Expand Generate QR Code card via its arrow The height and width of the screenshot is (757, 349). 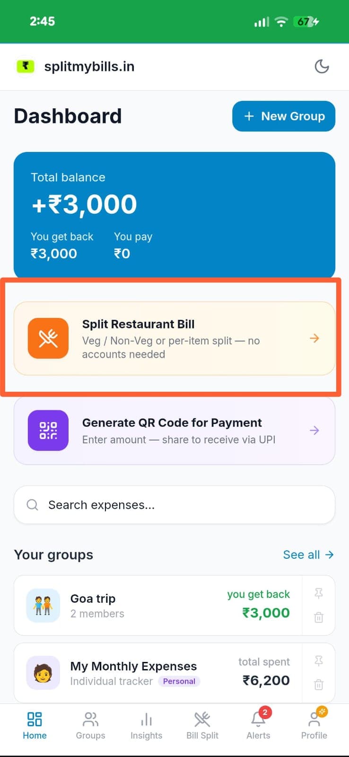[x=314, y=431]
